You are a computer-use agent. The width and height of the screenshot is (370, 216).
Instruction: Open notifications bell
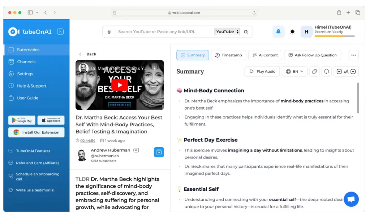coord(279,32)
